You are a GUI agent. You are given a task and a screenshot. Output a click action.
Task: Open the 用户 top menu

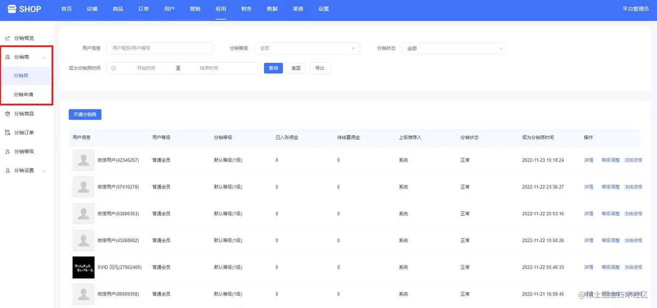[x=169, y=9]
